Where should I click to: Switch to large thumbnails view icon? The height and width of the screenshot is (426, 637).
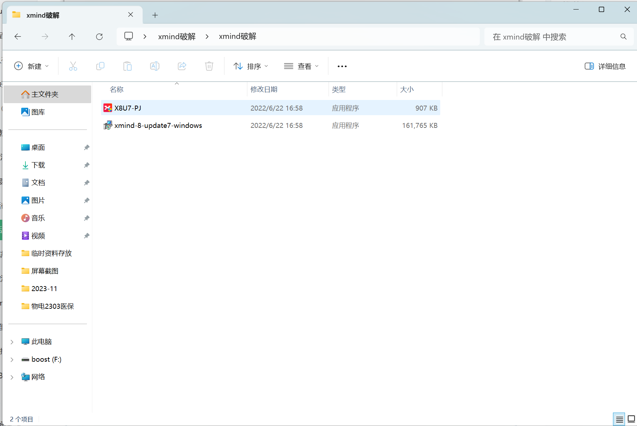tap(631, 419)
